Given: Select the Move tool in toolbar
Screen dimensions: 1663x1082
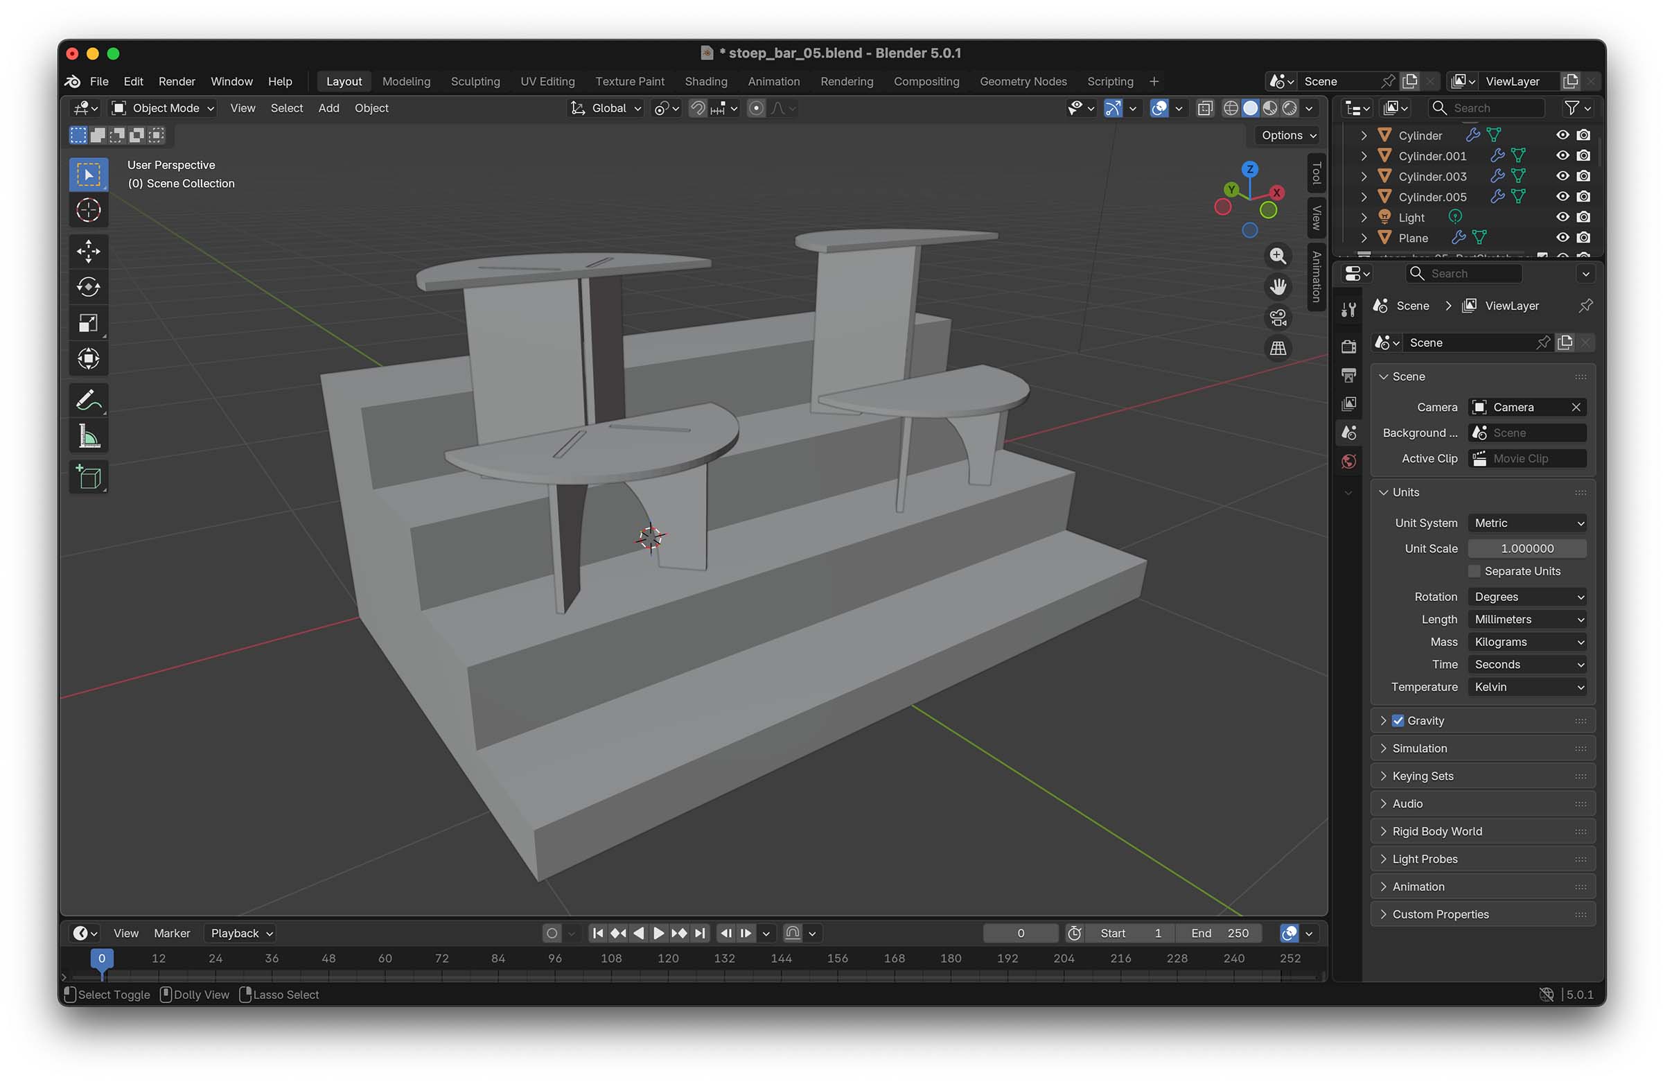Looking at the screenshot, I should (x=88, y=251).
